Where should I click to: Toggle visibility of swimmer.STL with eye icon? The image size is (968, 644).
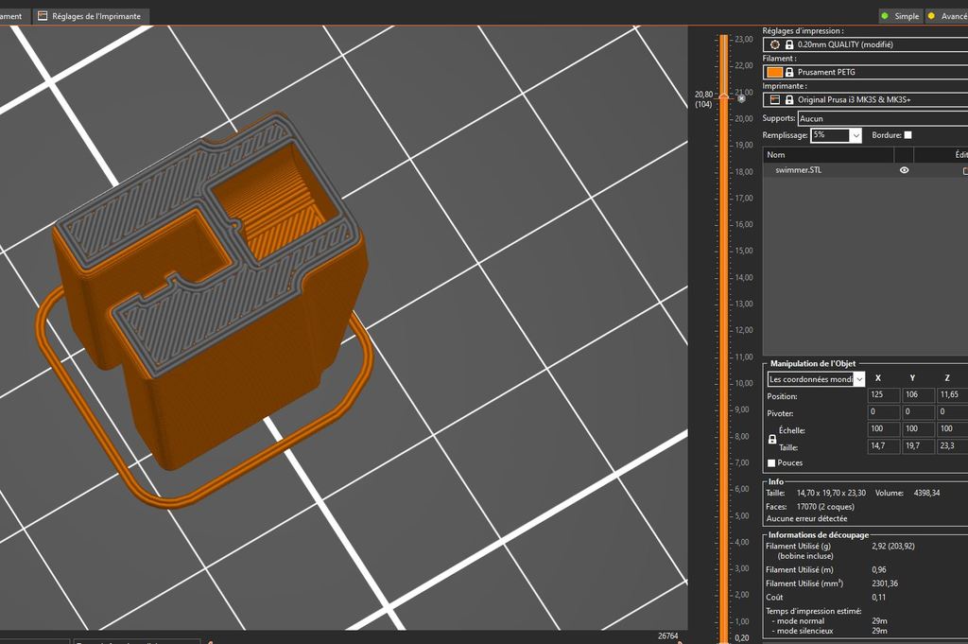click(x=905, y=170)
